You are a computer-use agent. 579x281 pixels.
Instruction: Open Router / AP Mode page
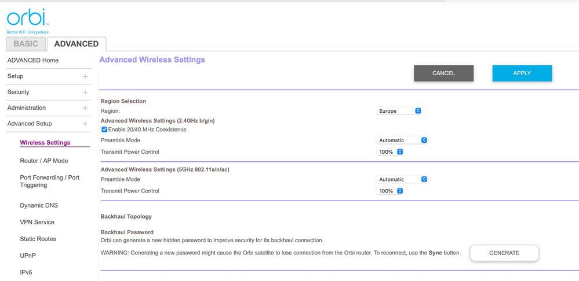[x=43, y=161]
